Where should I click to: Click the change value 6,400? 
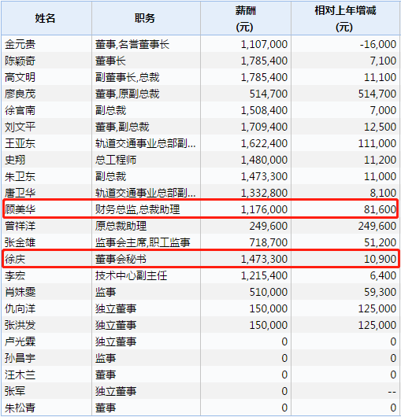click(x=383, y=275)
